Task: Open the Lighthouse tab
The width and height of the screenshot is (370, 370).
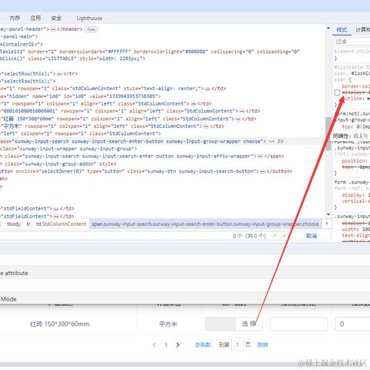Action: (x=89, y=18)
